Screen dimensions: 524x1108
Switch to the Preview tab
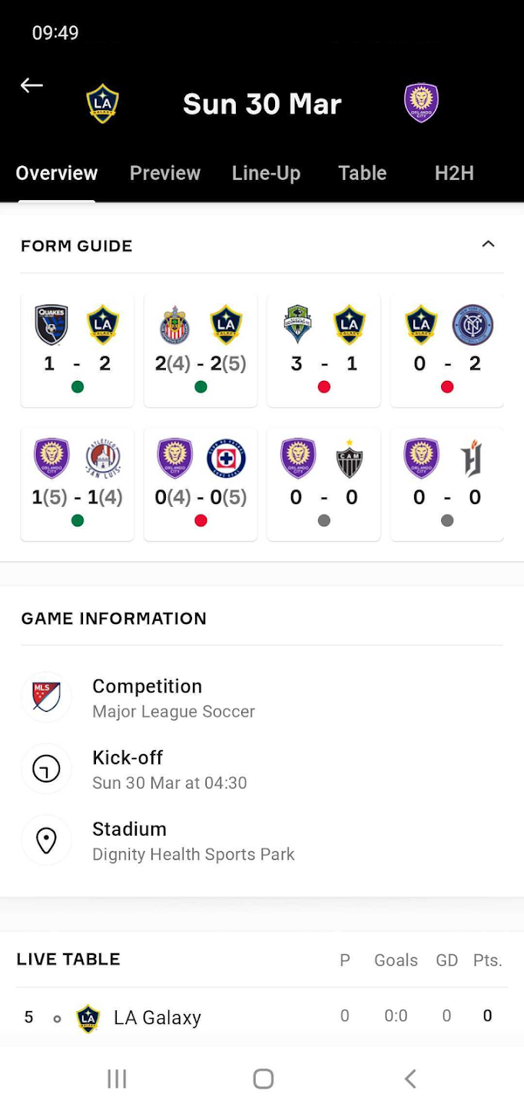coord(164,173)
